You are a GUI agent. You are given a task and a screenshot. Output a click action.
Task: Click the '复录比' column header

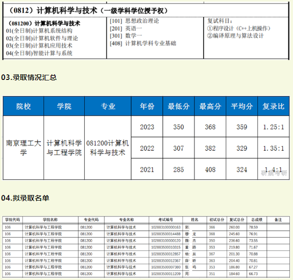274,106
